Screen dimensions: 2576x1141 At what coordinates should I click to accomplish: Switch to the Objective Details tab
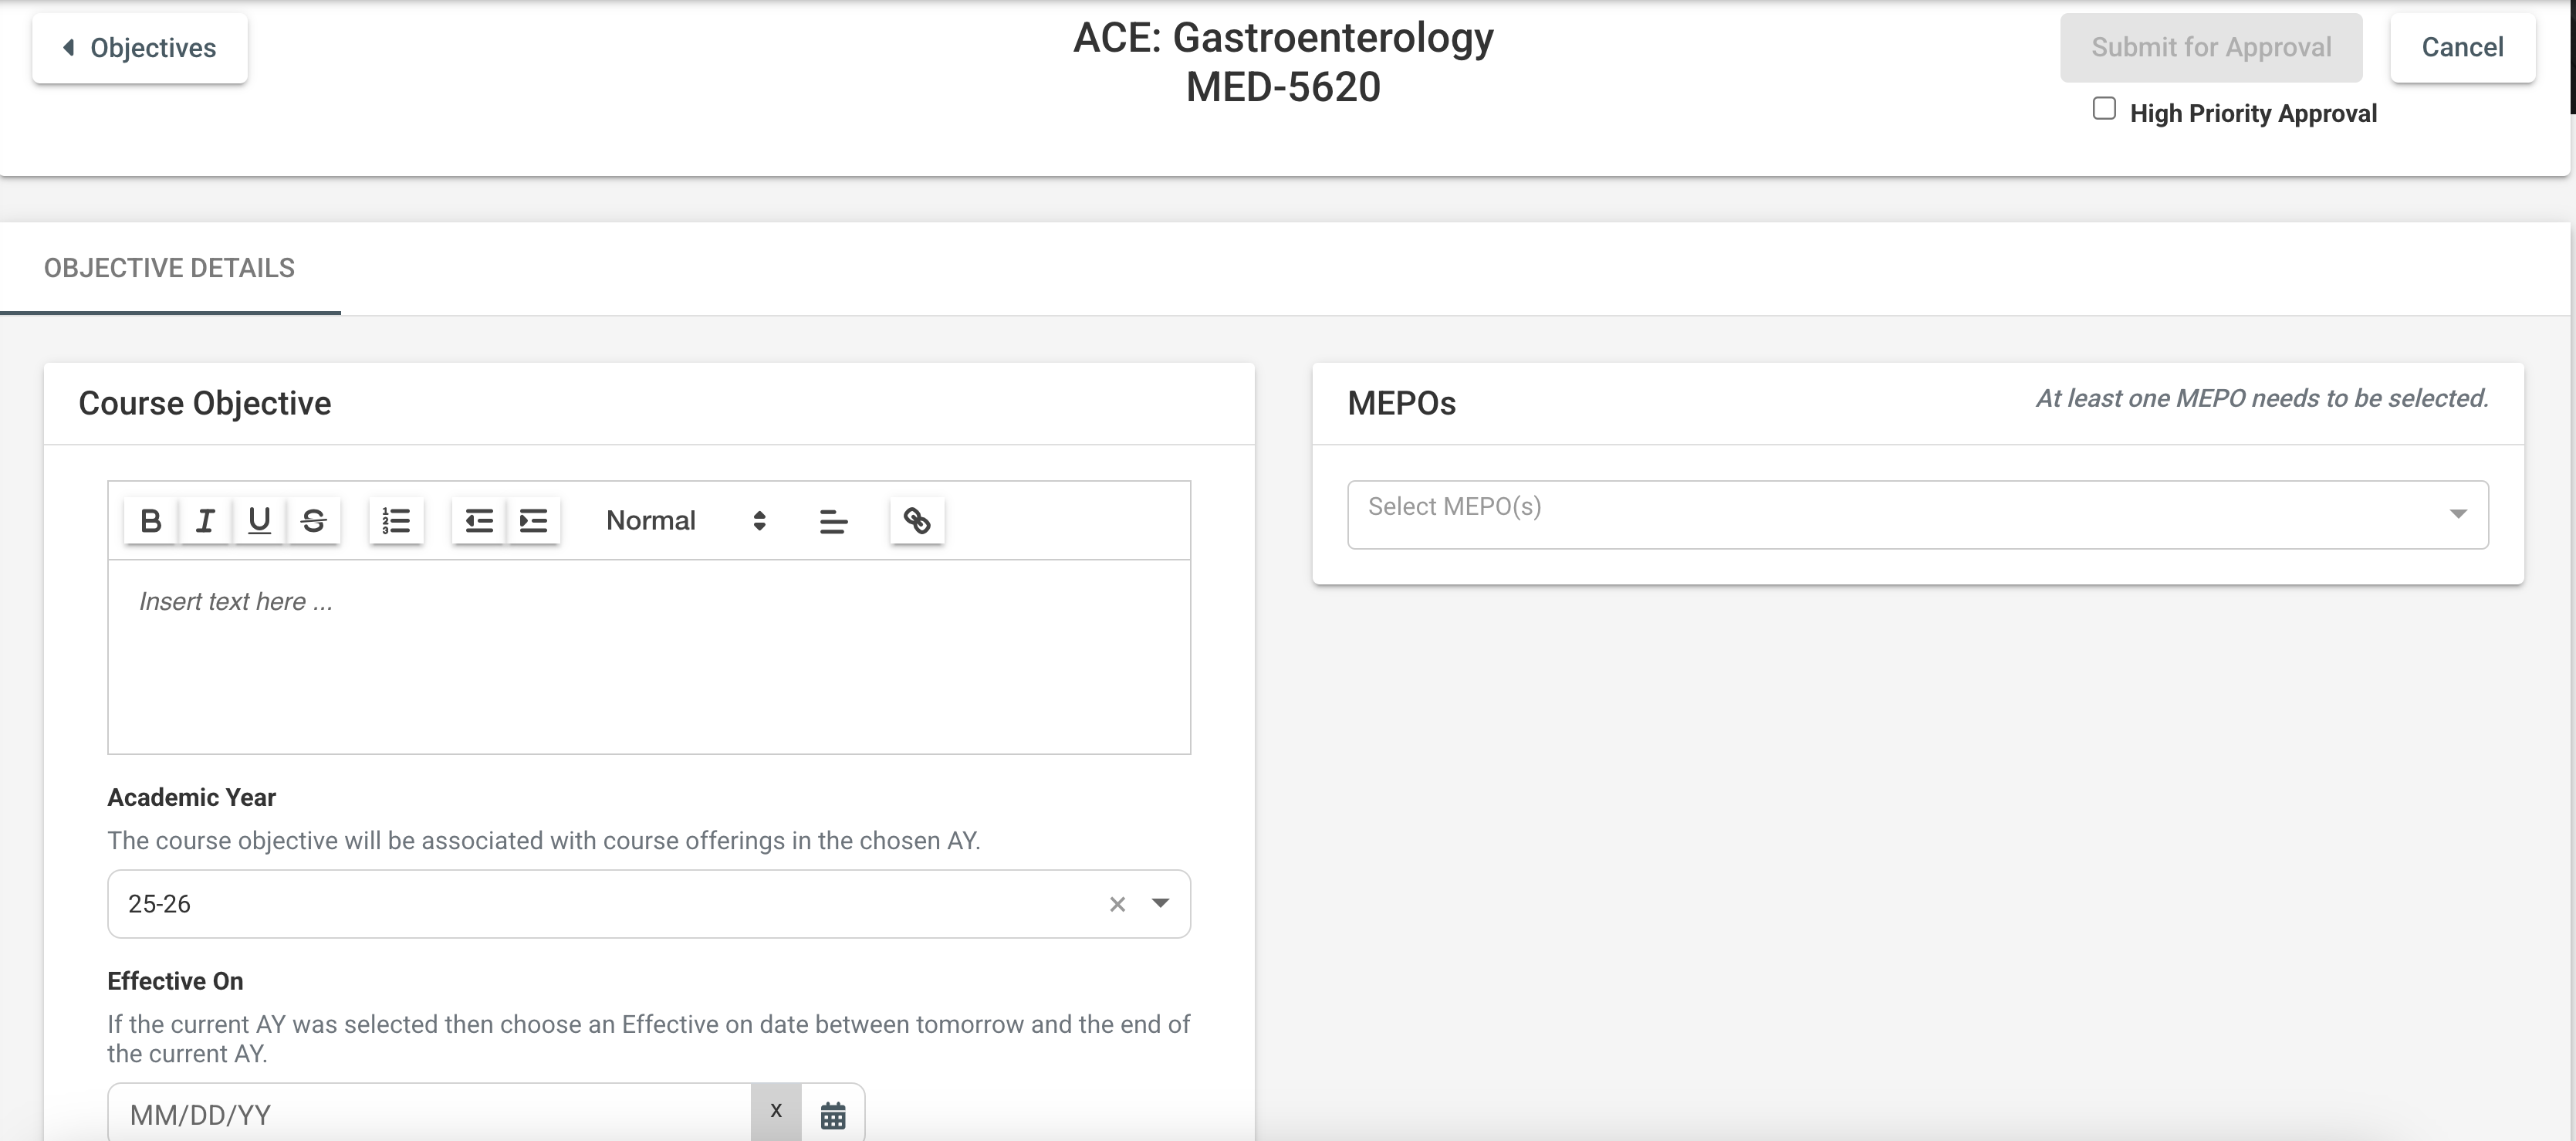169,268
